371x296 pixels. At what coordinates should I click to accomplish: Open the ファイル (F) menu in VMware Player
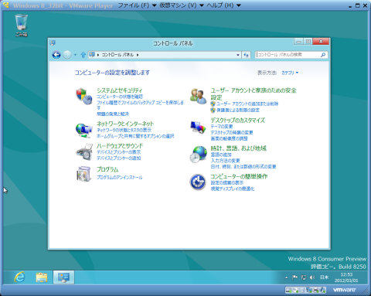point(137,5)
